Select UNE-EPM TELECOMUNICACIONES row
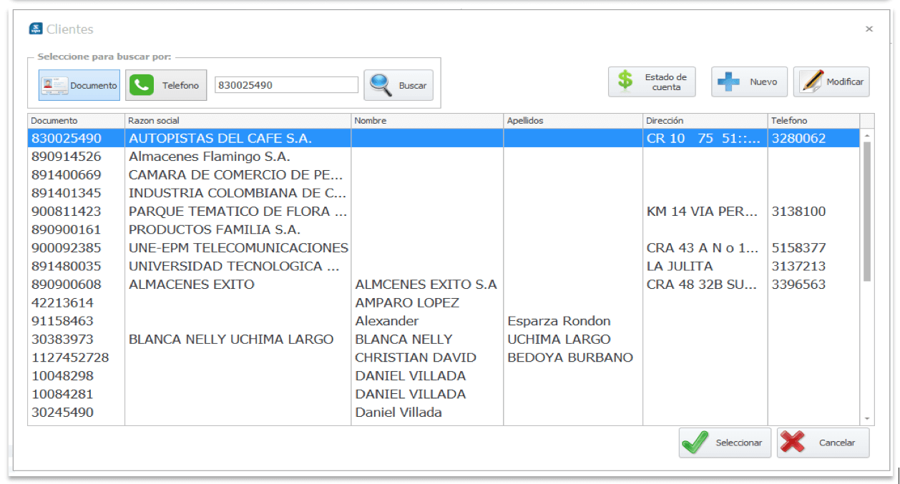 click(x=444, y=248)
